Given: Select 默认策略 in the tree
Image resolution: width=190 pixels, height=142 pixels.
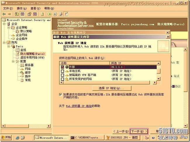Looking at the screenshot, I should (26, 31).
